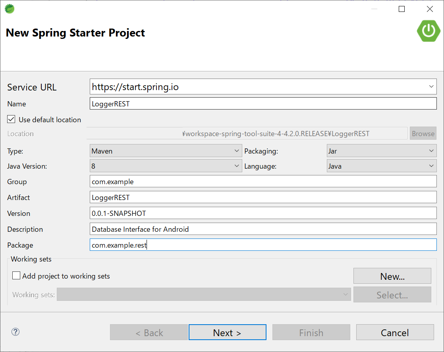
Task: Uncheck Use default location checkbox
Action: tap(12, 119)
